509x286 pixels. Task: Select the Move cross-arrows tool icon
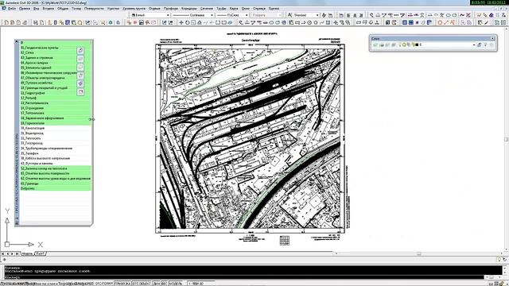click(x=181, y=23)
